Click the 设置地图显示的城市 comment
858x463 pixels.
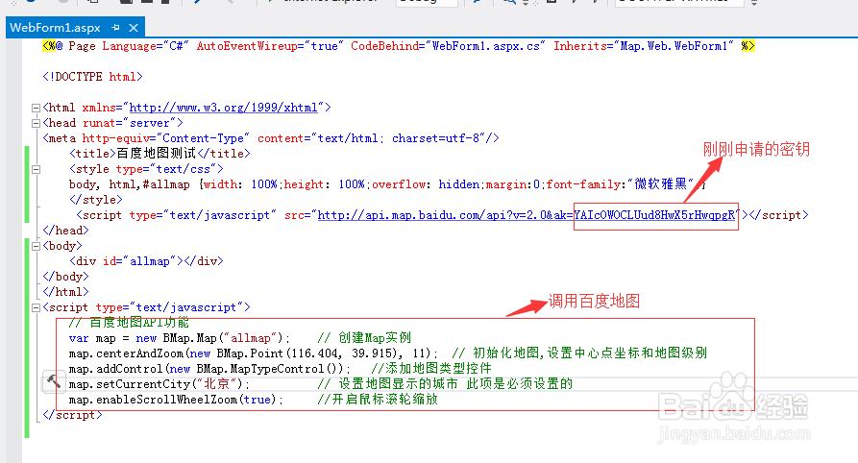pos(445,384)
